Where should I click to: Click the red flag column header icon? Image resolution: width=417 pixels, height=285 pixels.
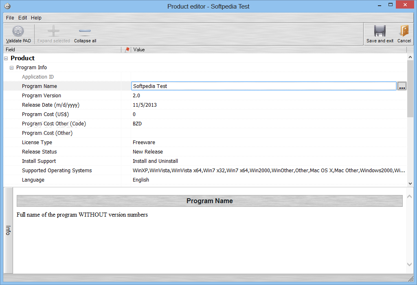tap(127, 49)
